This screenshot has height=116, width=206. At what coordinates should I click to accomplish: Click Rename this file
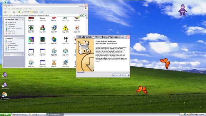11,22
